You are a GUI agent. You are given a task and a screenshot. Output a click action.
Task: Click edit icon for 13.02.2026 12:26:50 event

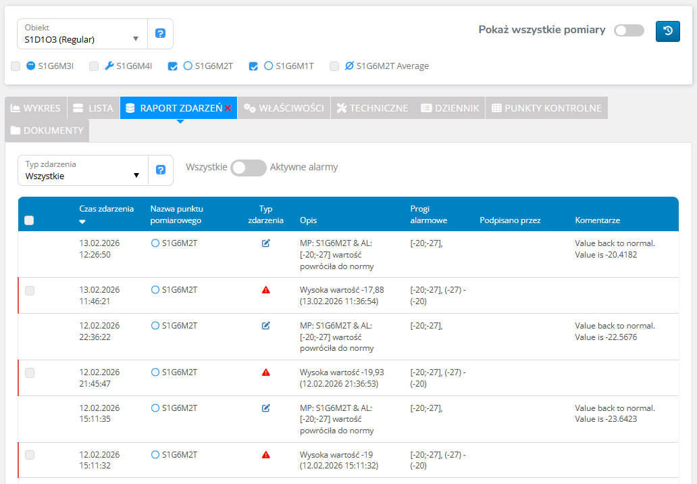click(265, 243)
